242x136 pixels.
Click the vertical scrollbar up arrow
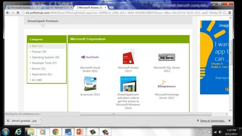click(x=231, y=18)
